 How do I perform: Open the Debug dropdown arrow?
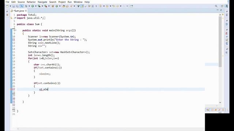pyautogui.click(x=29, y=6)
